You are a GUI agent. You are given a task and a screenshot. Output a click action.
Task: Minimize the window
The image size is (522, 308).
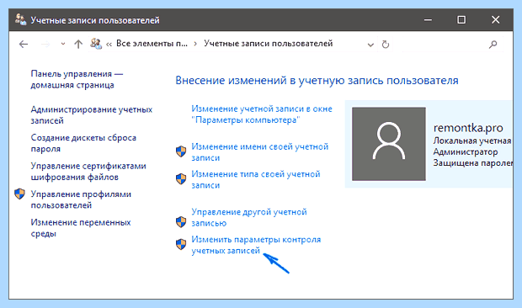pos(428,20)
